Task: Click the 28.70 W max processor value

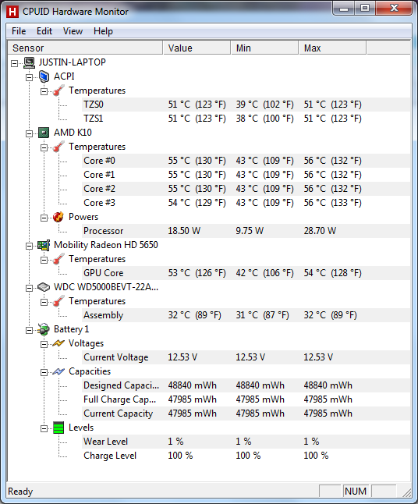Action: coord(320,231)
